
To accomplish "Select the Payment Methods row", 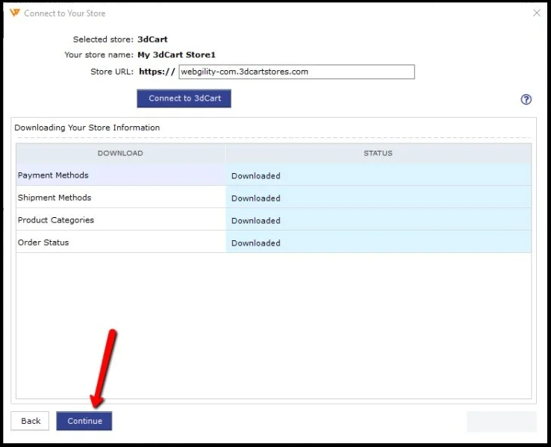I will [53, 175].
